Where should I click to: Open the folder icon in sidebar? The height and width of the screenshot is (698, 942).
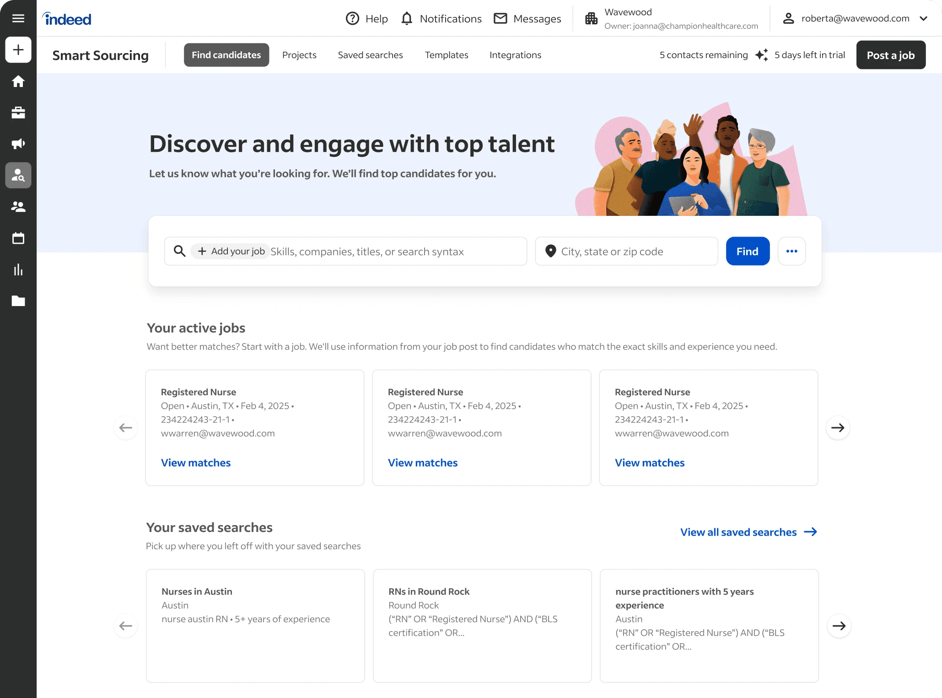(18, 301)
